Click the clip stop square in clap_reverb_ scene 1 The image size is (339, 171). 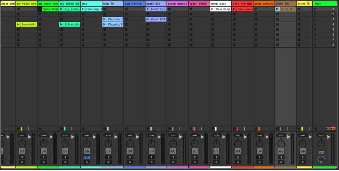point(126,9)
